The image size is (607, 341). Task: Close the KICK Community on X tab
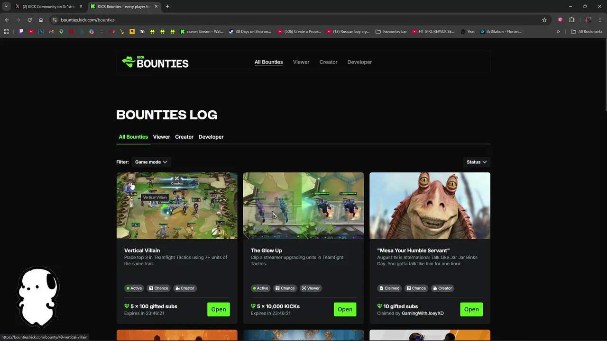(81, 7)
